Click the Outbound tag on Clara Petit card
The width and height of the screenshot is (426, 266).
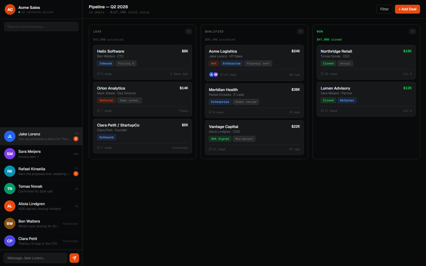(x=106, y=137)
